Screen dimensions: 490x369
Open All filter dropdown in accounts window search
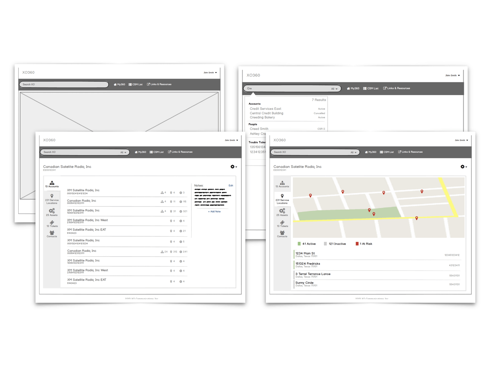point(123,152)
